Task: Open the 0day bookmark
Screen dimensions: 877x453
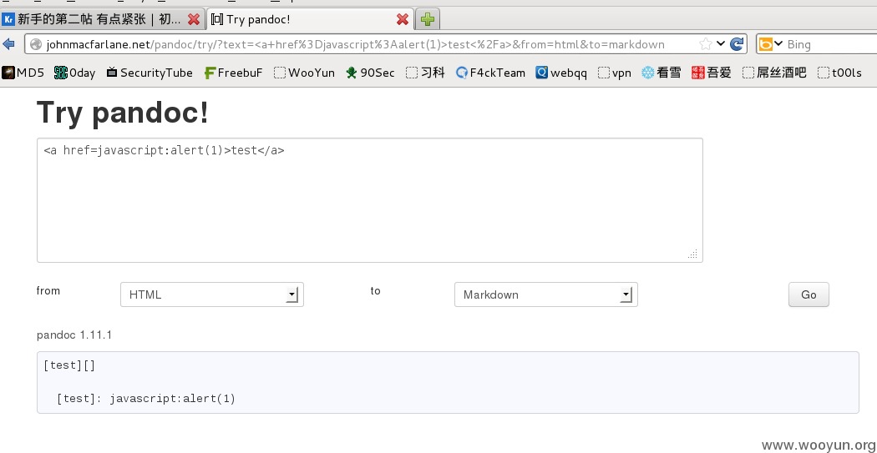Action: [75, 73]
